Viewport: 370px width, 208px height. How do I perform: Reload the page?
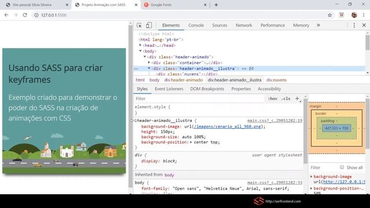click(25, 15)
